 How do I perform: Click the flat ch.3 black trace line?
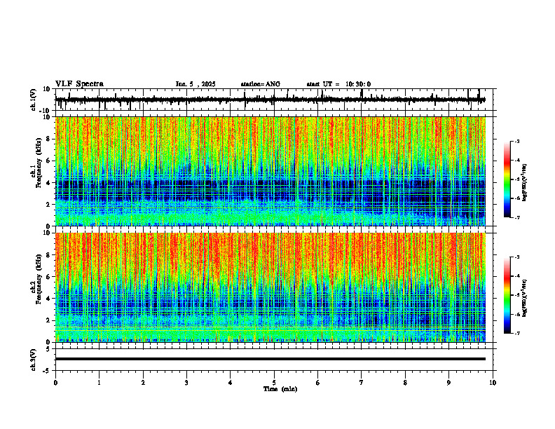270,359
